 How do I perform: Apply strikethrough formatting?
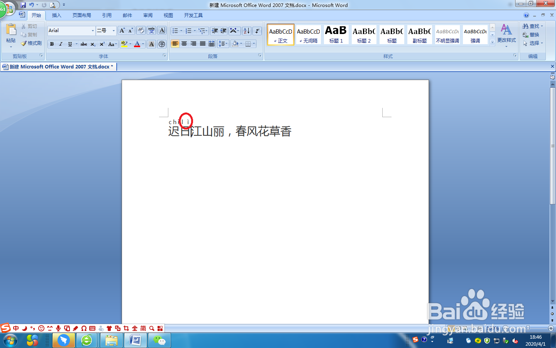[x=84, y=44]
